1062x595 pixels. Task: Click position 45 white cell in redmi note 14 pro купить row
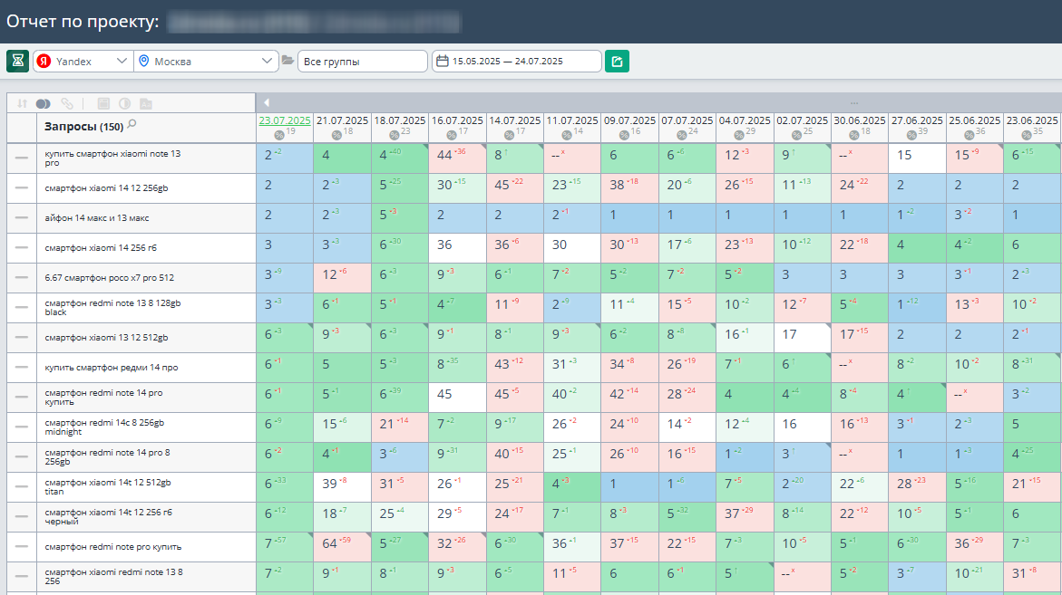point(457,397)
